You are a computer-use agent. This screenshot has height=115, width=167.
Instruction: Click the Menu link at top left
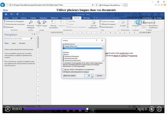5,10
